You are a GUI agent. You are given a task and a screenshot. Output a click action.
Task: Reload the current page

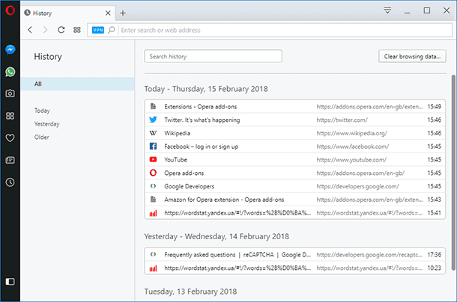pyautogui.click(x=61, y=30)
